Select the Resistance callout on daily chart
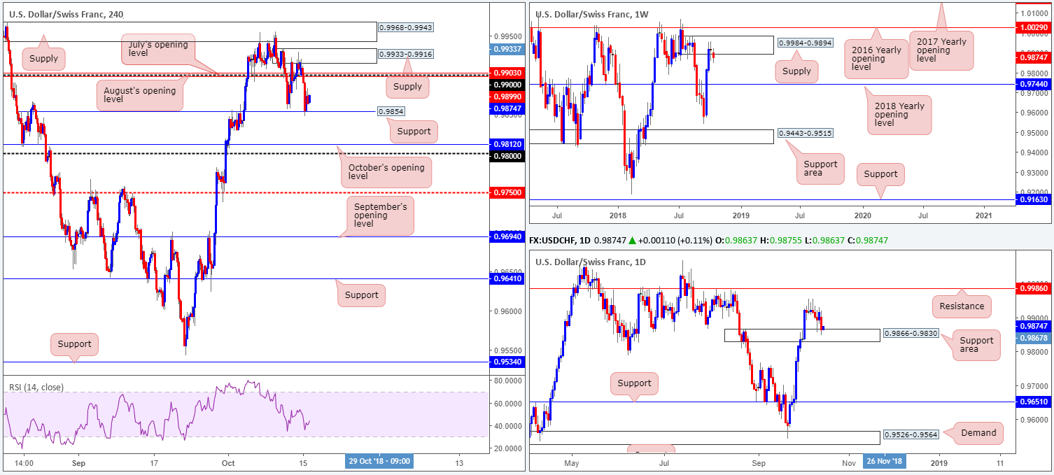This screenshot has height=475, width=1054. (x=962, y=306)
